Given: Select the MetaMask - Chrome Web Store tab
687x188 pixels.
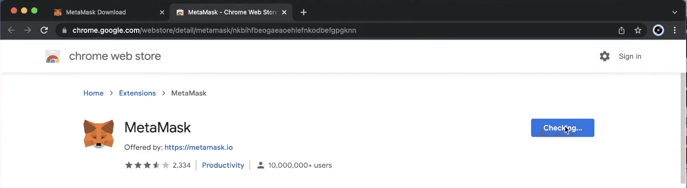Looking at the screenshot, I should click(232, 12).
